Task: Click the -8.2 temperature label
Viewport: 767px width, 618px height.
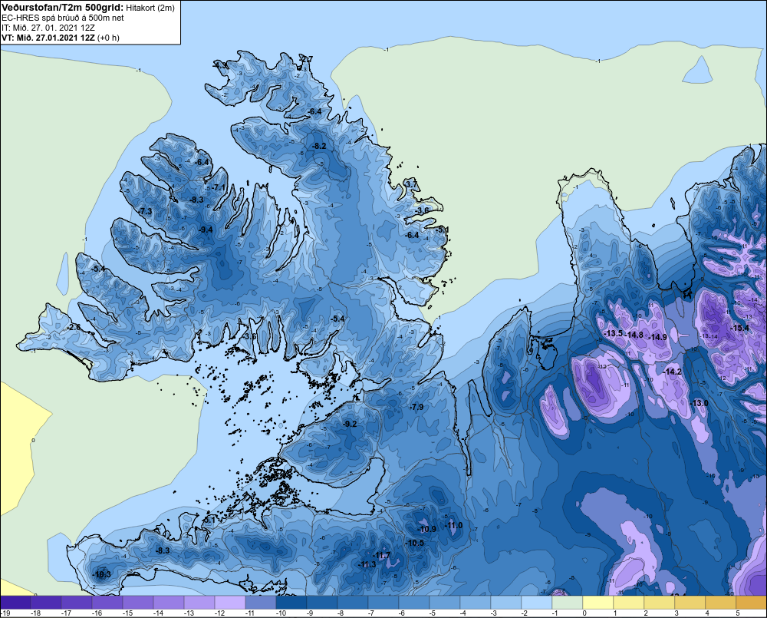Action: tap(318, 147)
